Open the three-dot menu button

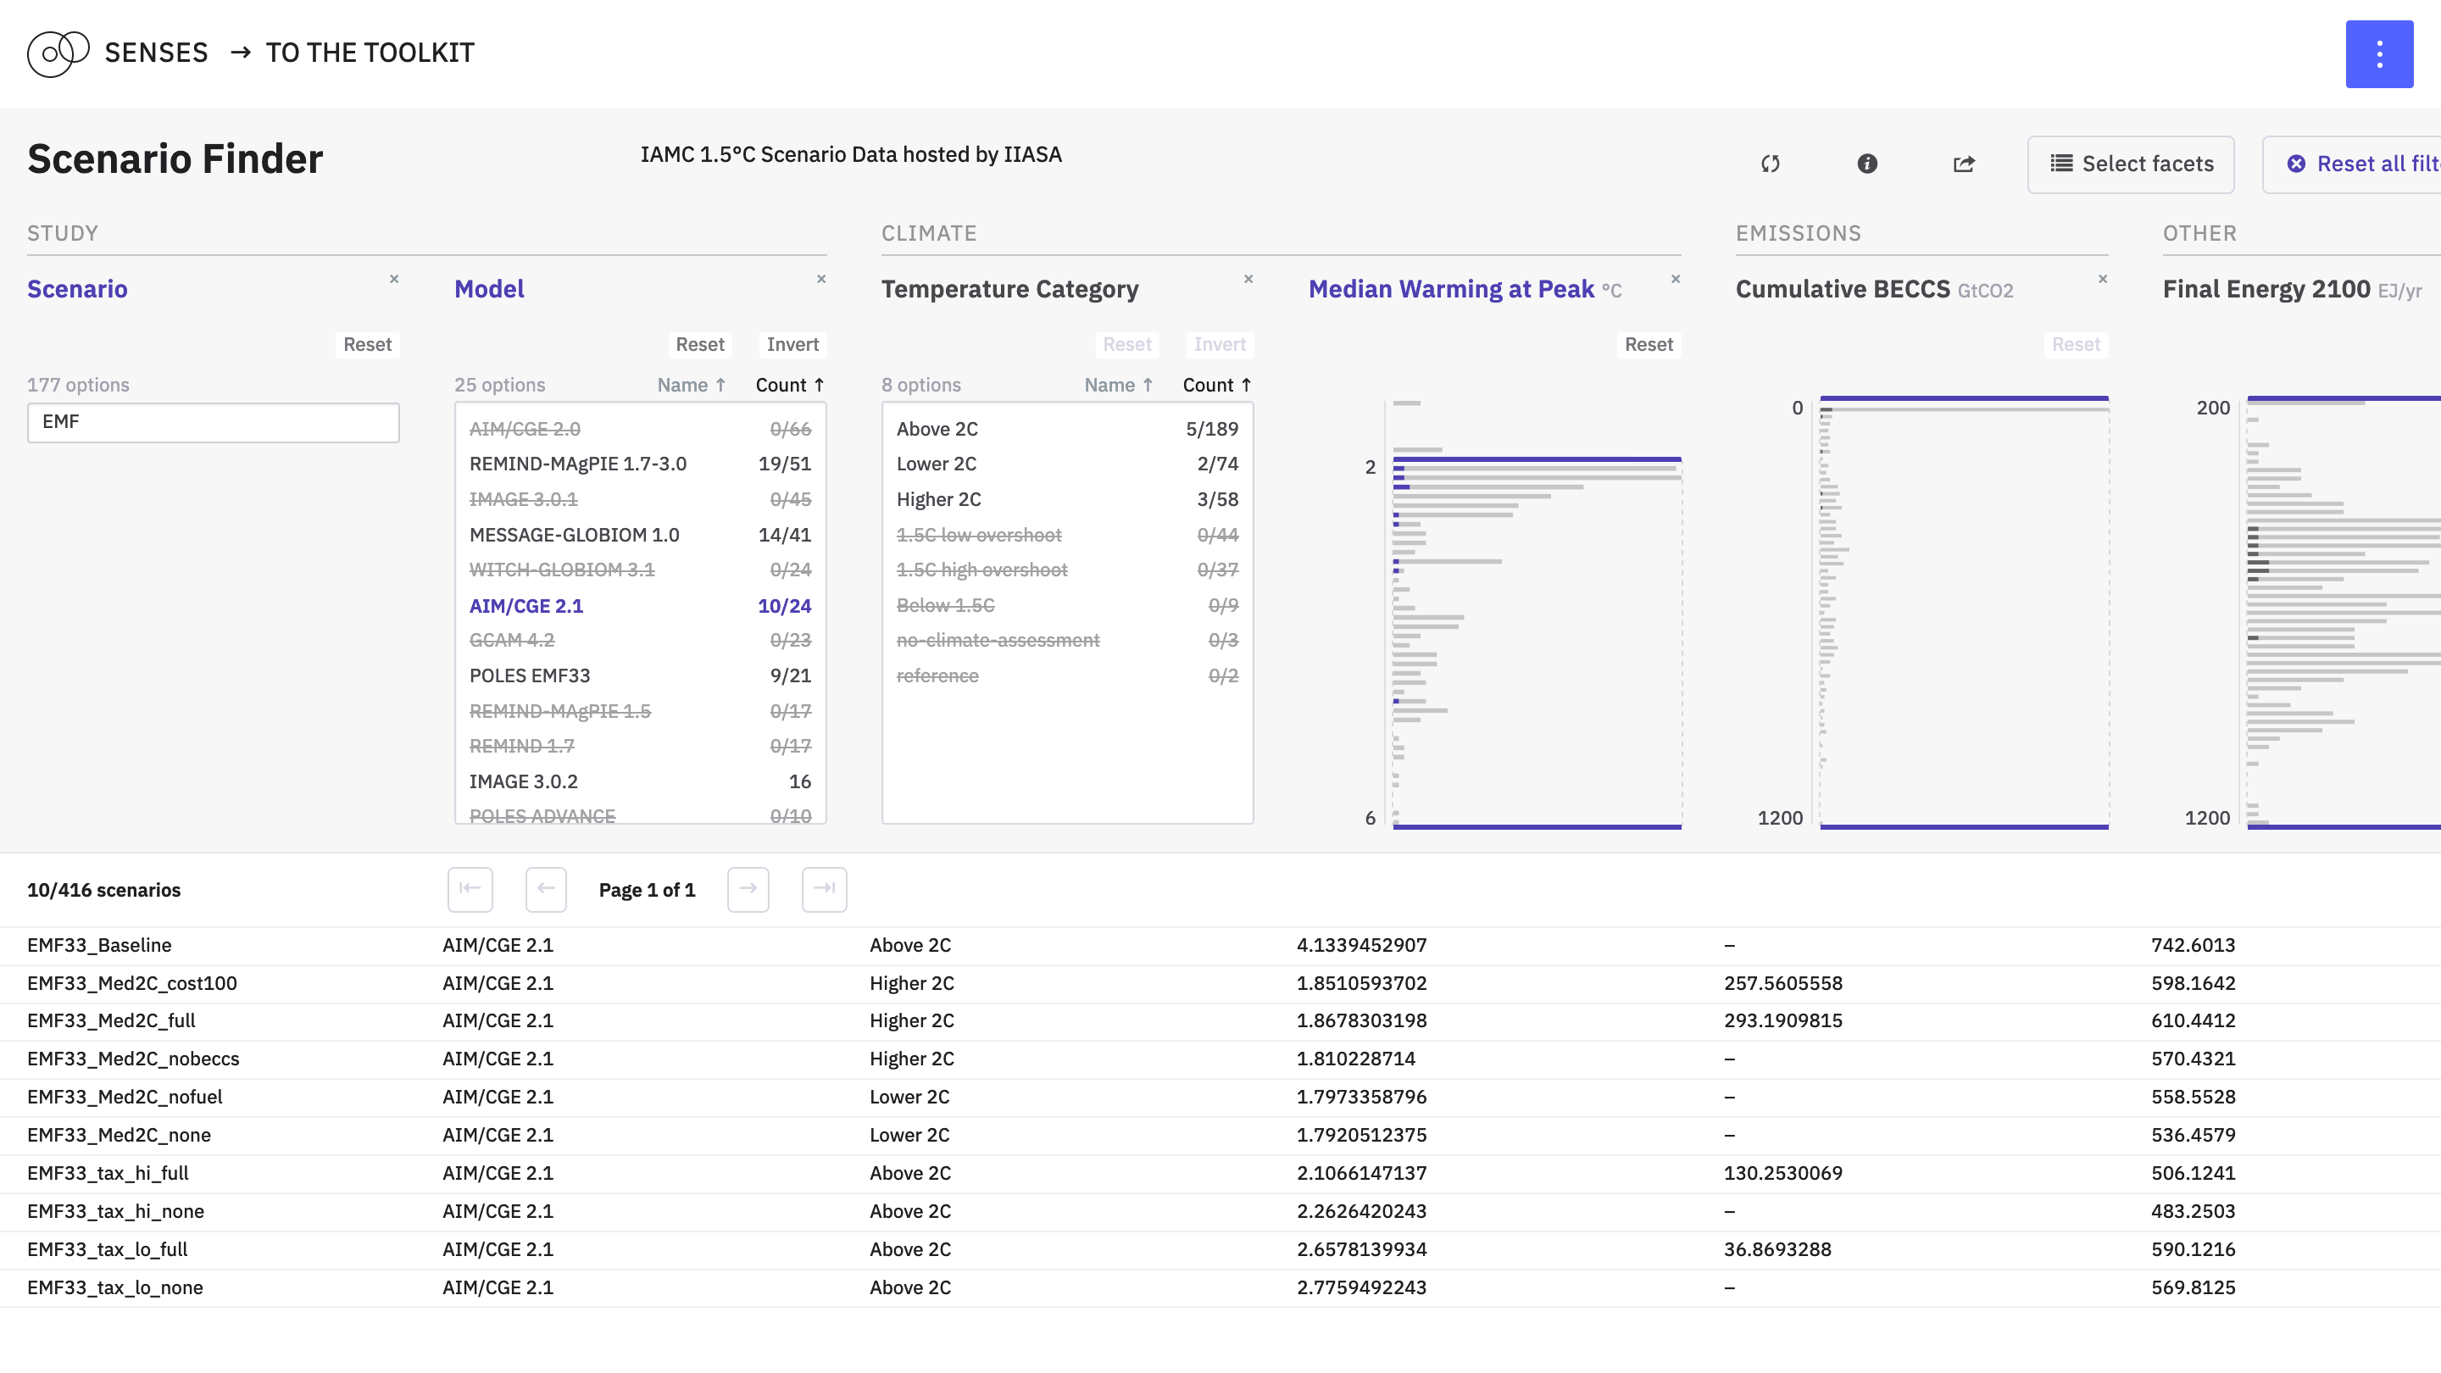coord(2378,54)
